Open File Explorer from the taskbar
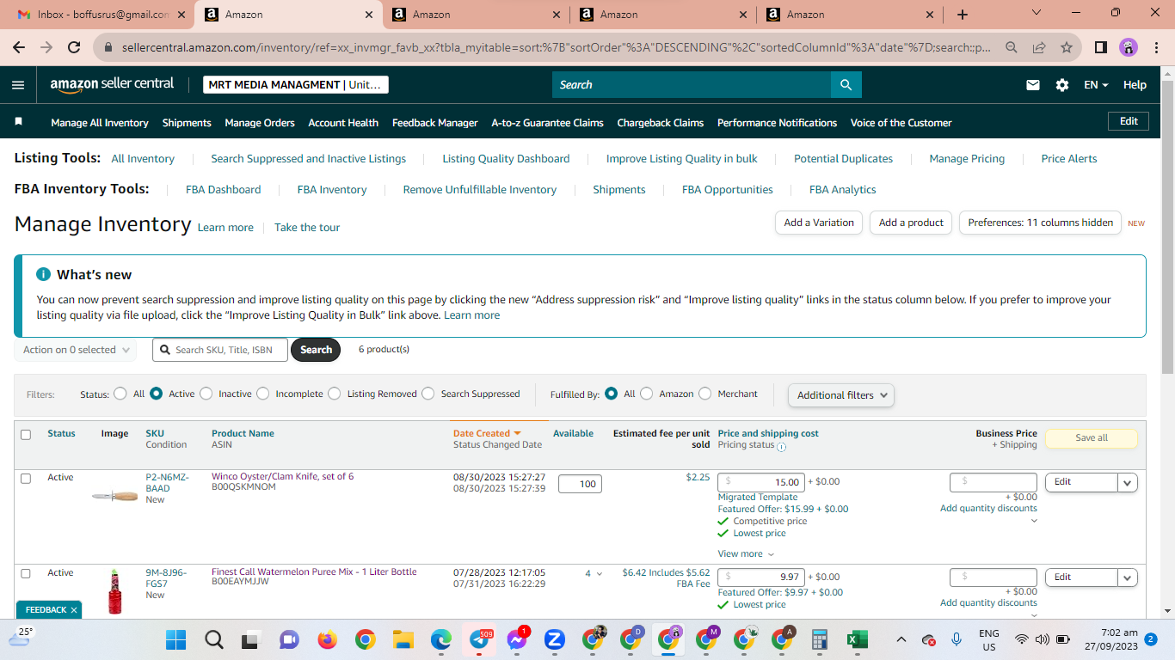 [x=403, y=639]
